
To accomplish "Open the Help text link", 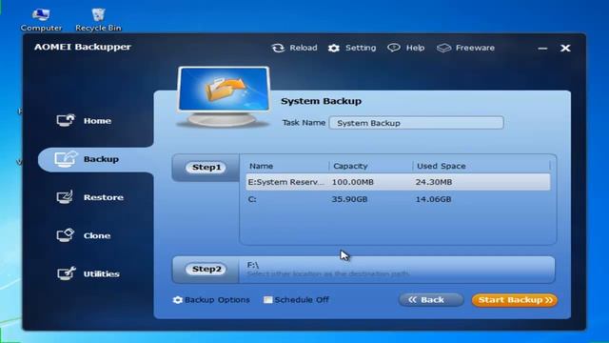I will point(415,48).
